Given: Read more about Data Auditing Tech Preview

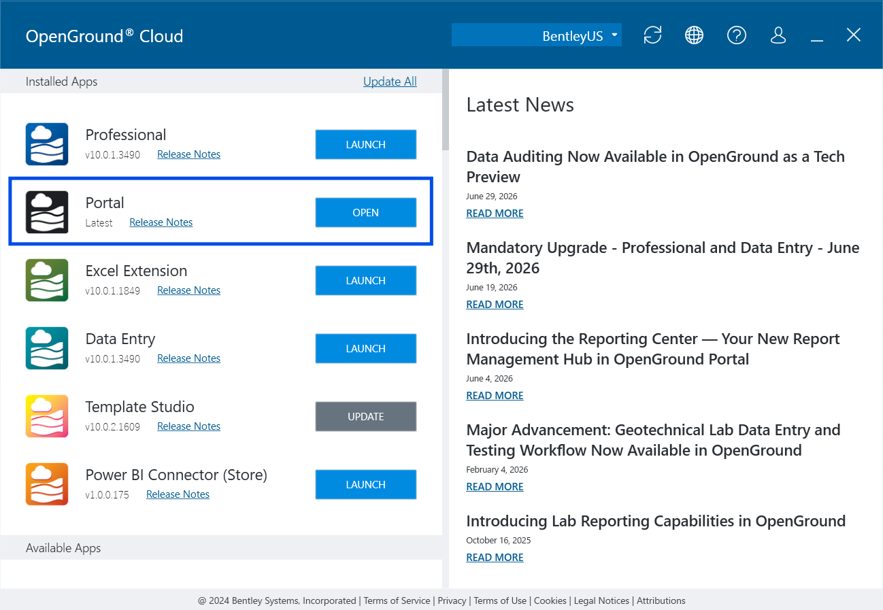Looking at the screenshot, I should 495,214.
